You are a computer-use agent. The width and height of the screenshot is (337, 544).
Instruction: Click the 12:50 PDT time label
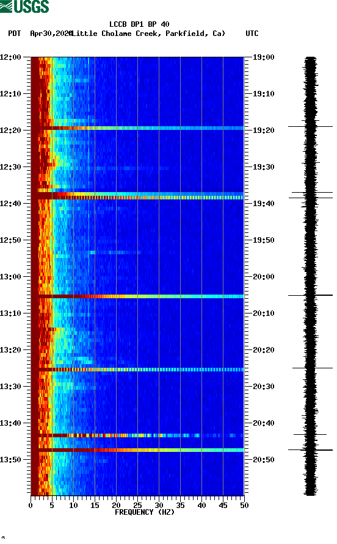click(x=11, y=240)
